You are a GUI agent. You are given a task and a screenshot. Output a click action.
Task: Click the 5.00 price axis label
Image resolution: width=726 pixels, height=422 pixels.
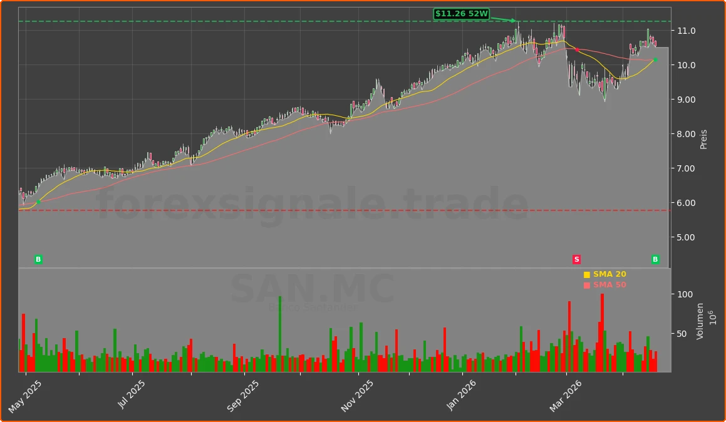[686, 237]
